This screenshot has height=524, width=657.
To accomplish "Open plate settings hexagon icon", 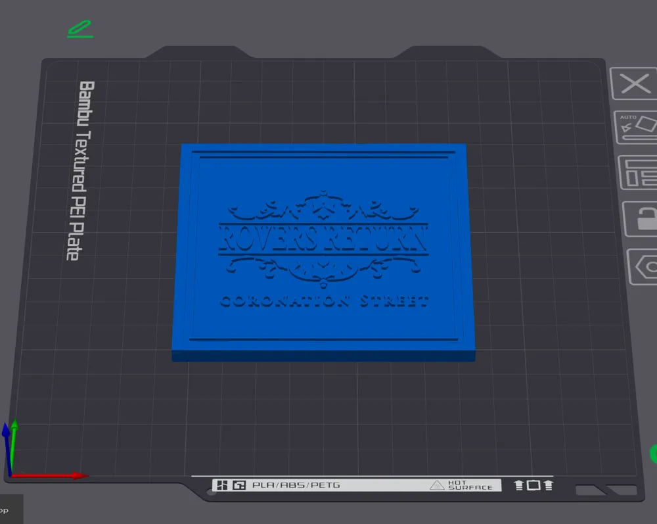I will coord(643,267).
